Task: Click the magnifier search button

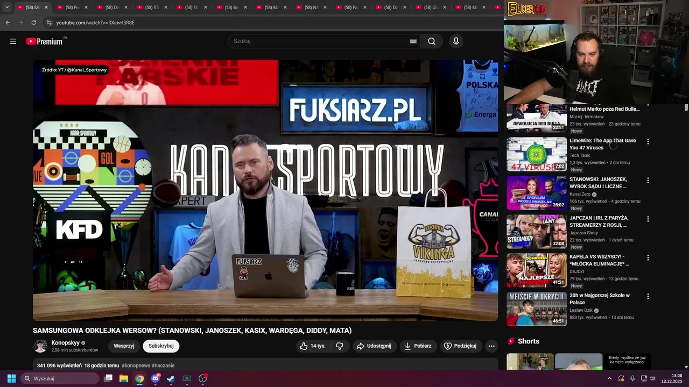Action: [x=432, y=41]
